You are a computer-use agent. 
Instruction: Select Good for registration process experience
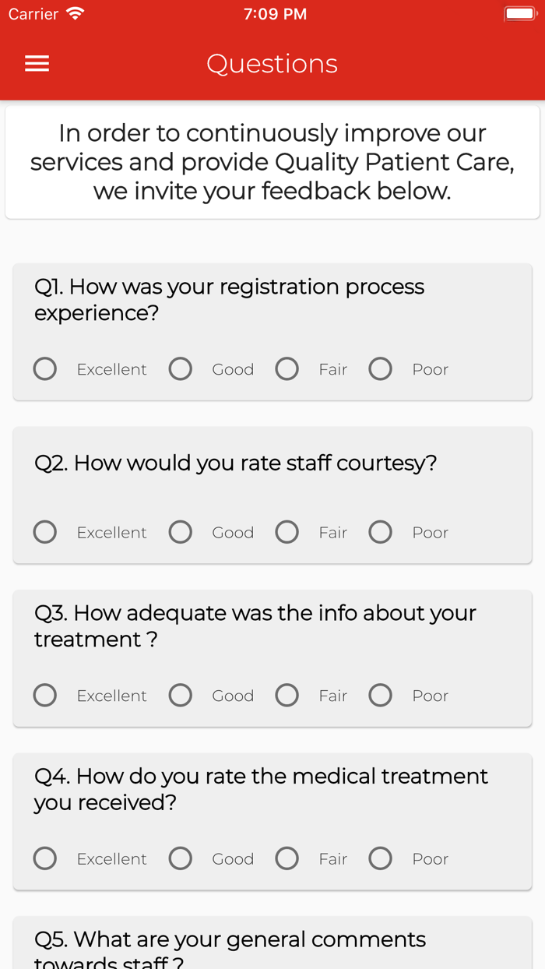click(x=180, y=368)
